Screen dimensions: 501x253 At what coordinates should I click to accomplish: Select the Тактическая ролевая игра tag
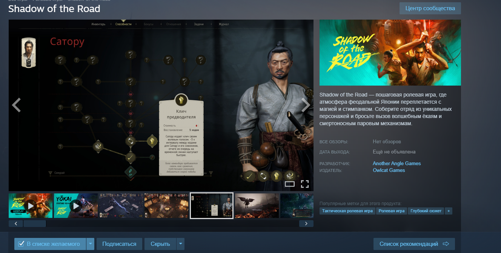pos(347,211)
